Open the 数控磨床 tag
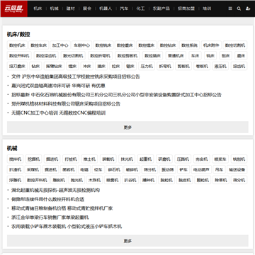 click(x=125, y=45)
